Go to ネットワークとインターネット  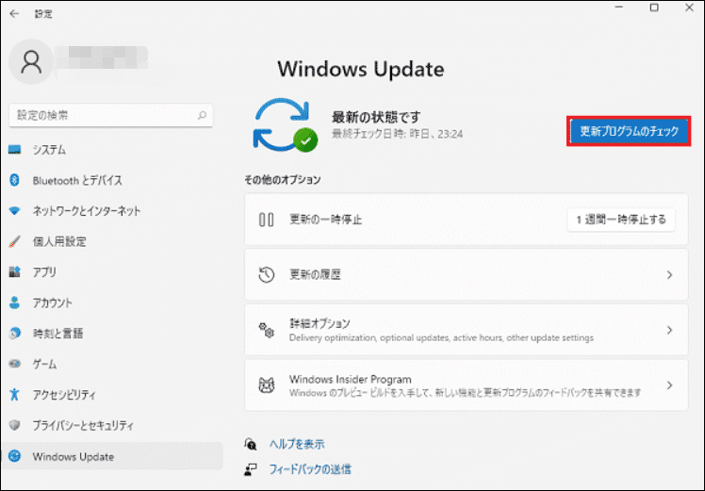pos(111,211)
